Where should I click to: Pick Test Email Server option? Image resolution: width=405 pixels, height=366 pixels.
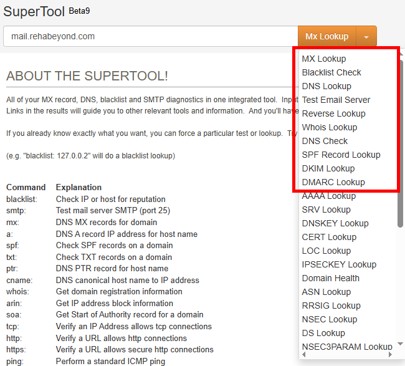(x=336, y=100)
